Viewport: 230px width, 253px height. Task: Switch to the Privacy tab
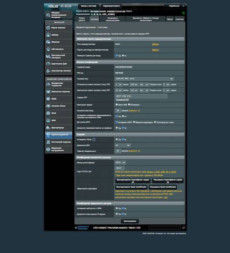pyautogui.click(x=180, y=19)
